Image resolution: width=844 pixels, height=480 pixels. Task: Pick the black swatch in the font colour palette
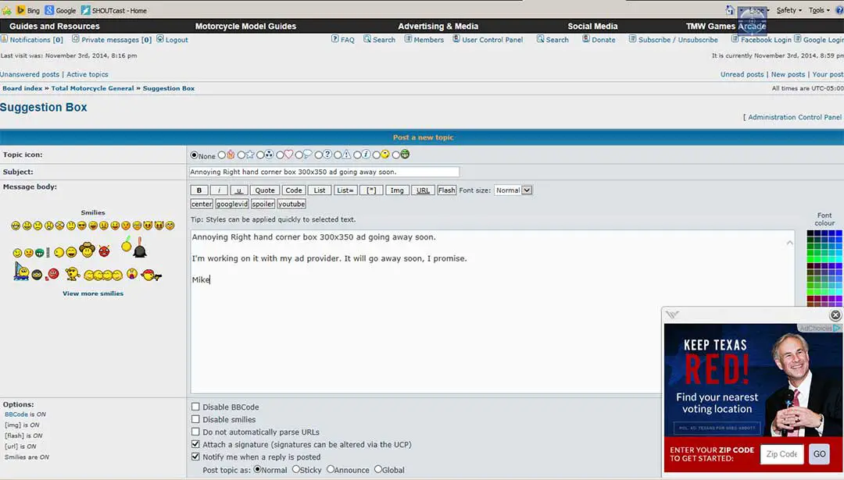point(810,234)
